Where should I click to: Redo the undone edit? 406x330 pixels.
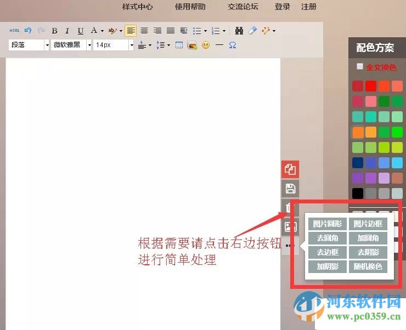41,31
